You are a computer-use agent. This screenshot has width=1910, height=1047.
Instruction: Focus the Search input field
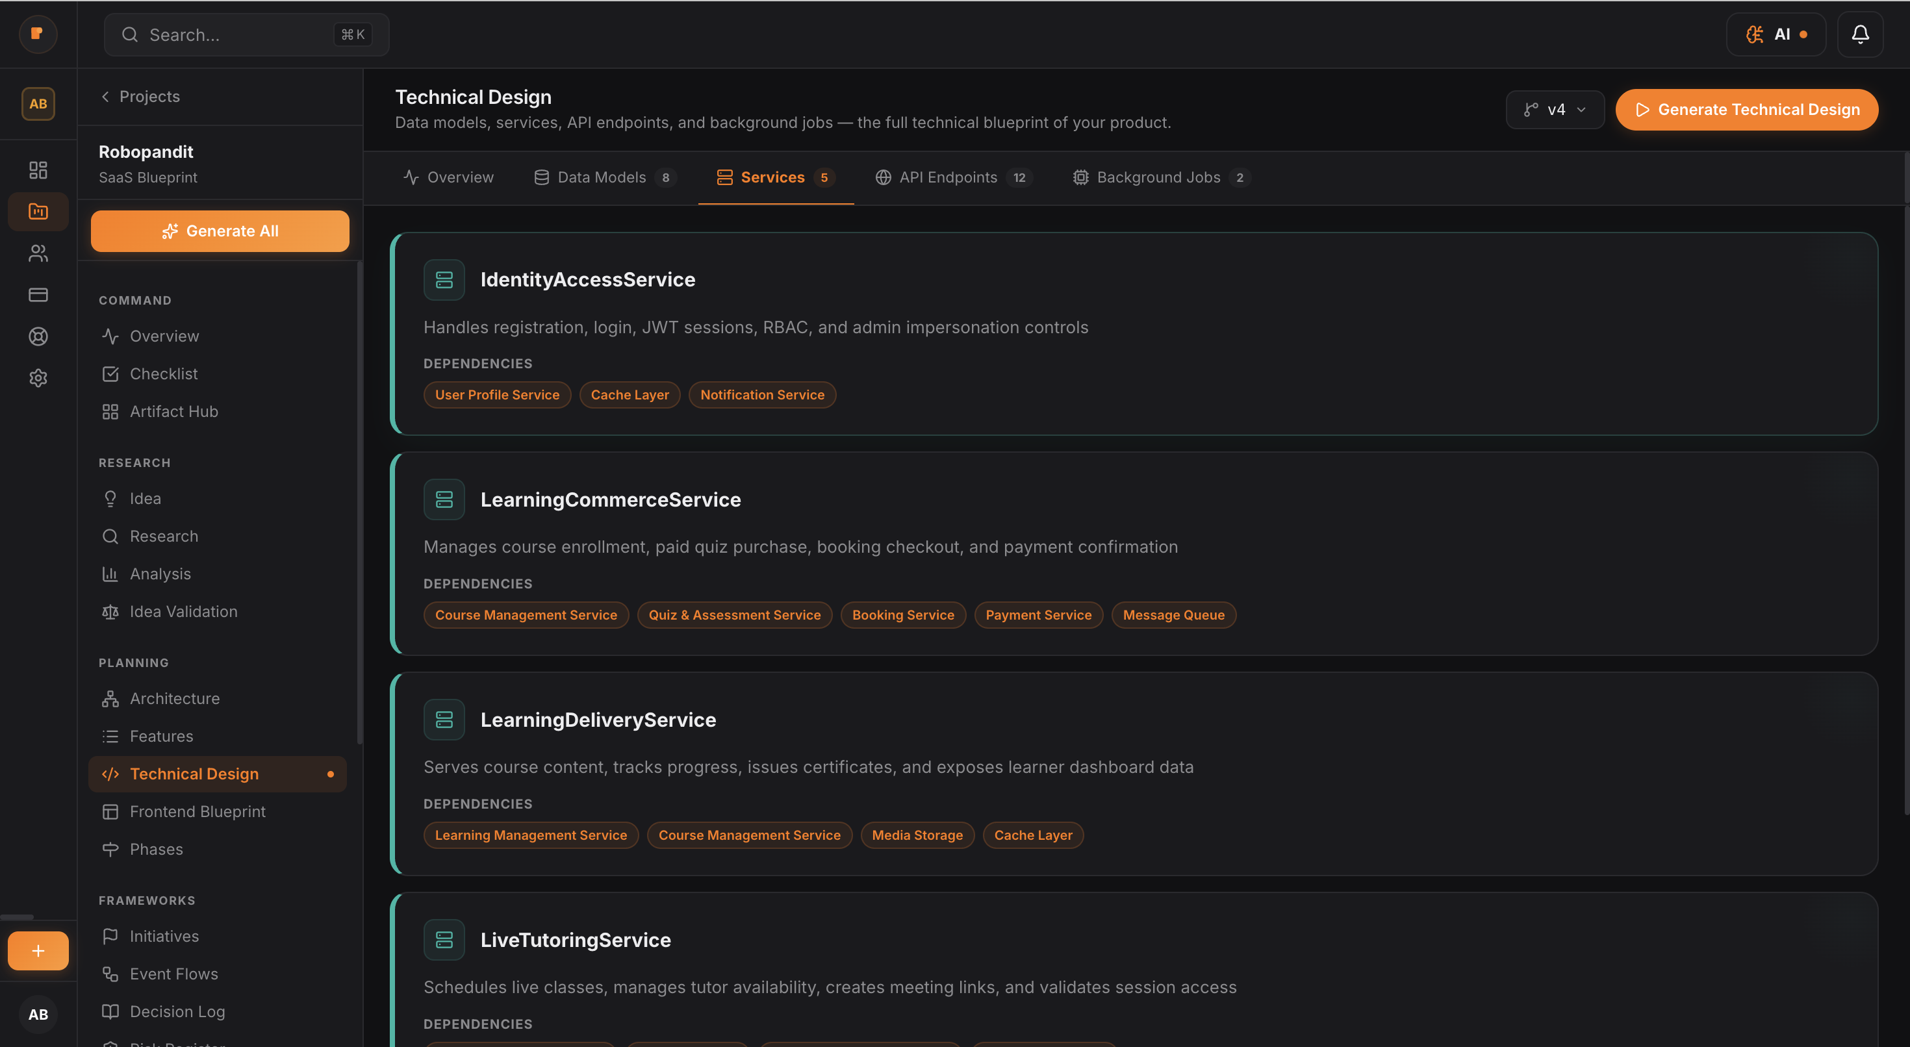click(x=237, y=35)
